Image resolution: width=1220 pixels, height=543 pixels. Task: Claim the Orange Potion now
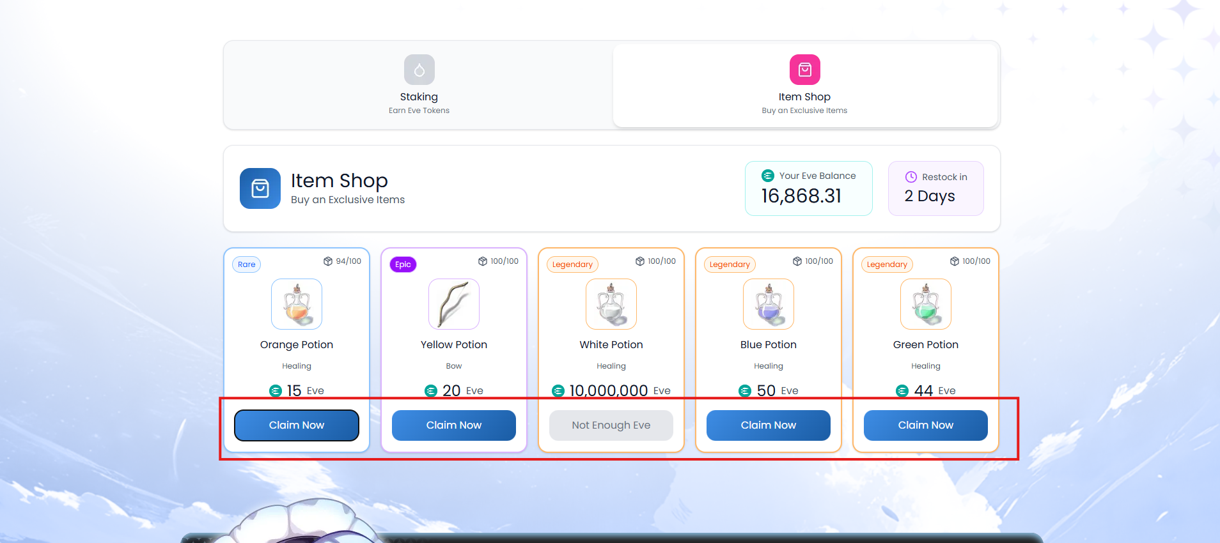click(297, 425)
